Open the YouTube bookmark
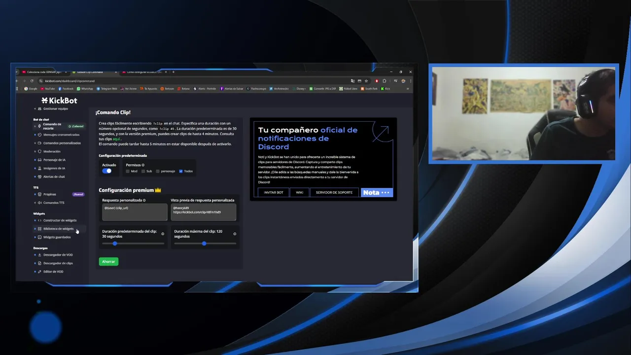The height and width of the screenshot is (355, 631). click(48, 89)
